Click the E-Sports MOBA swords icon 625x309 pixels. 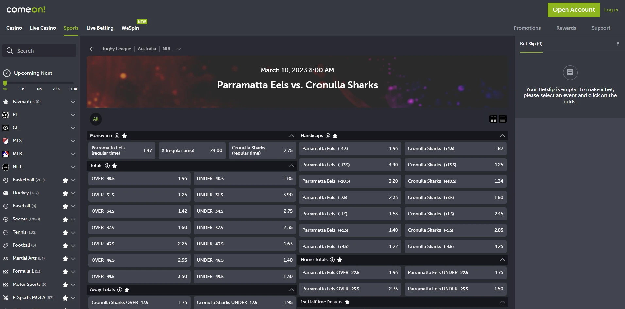(6, 298)
